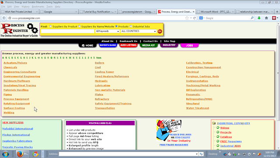This screenshot has width=280, height=158.
Task: Open the Fired Heaters/Reformers link
Action: [112, 76]
